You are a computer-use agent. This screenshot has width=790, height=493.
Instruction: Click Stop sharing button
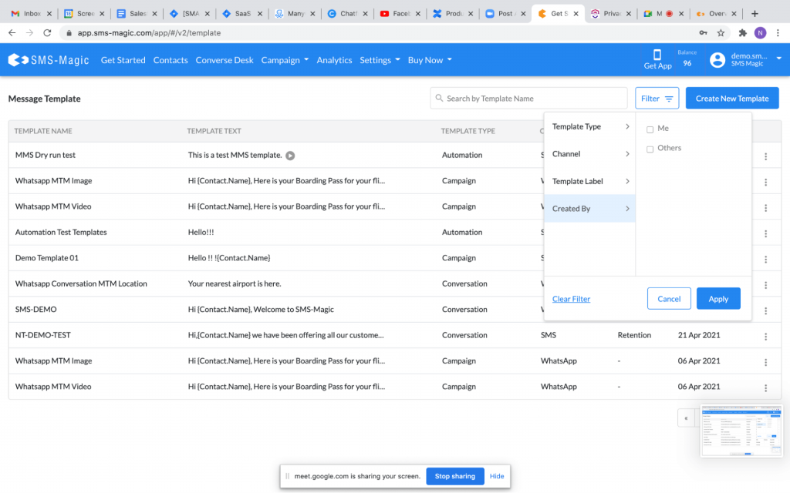coord(454,476)
